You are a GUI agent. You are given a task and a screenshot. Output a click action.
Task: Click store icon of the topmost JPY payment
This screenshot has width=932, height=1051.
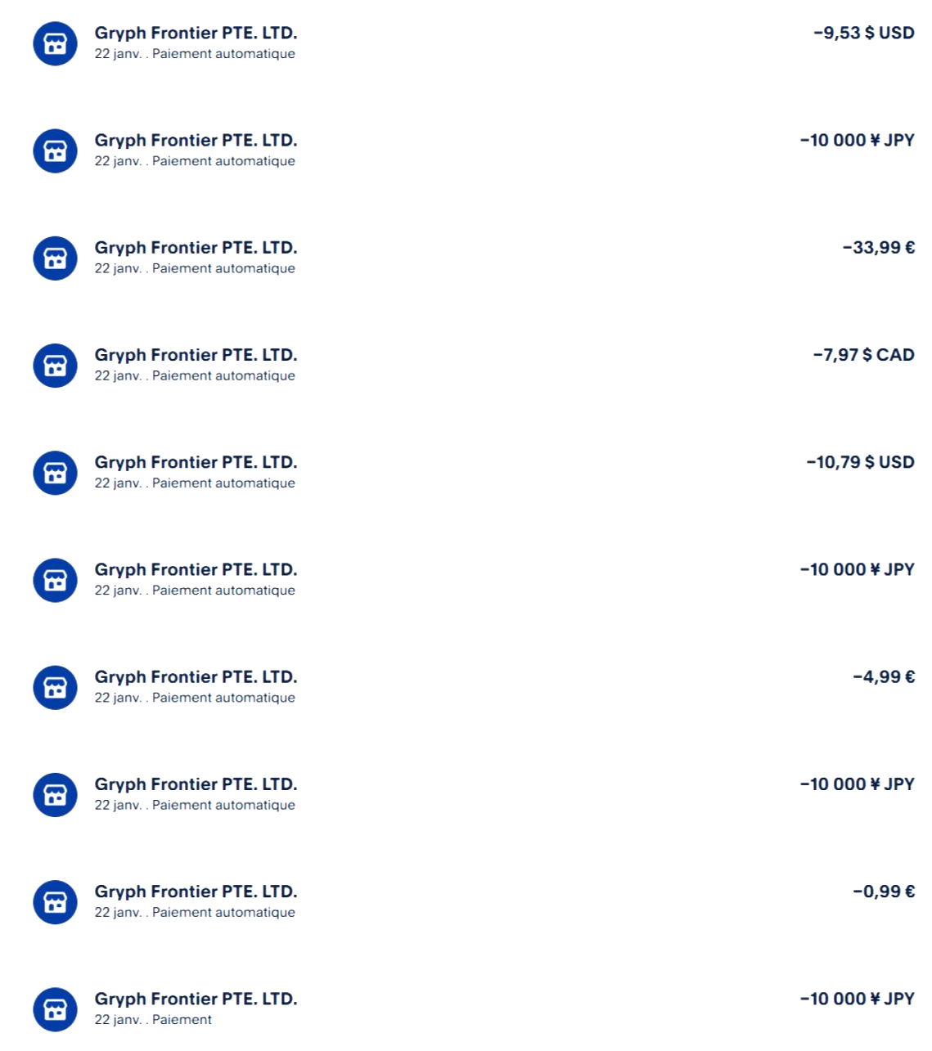click(x=55, y=151)
